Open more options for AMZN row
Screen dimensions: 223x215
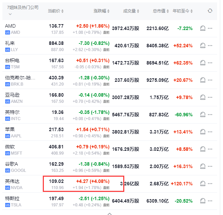pyautogui.click(x=210, y=97)
